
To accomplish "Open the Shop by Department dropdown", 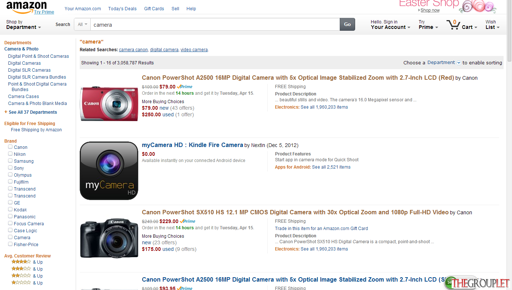I will point(23,25).
